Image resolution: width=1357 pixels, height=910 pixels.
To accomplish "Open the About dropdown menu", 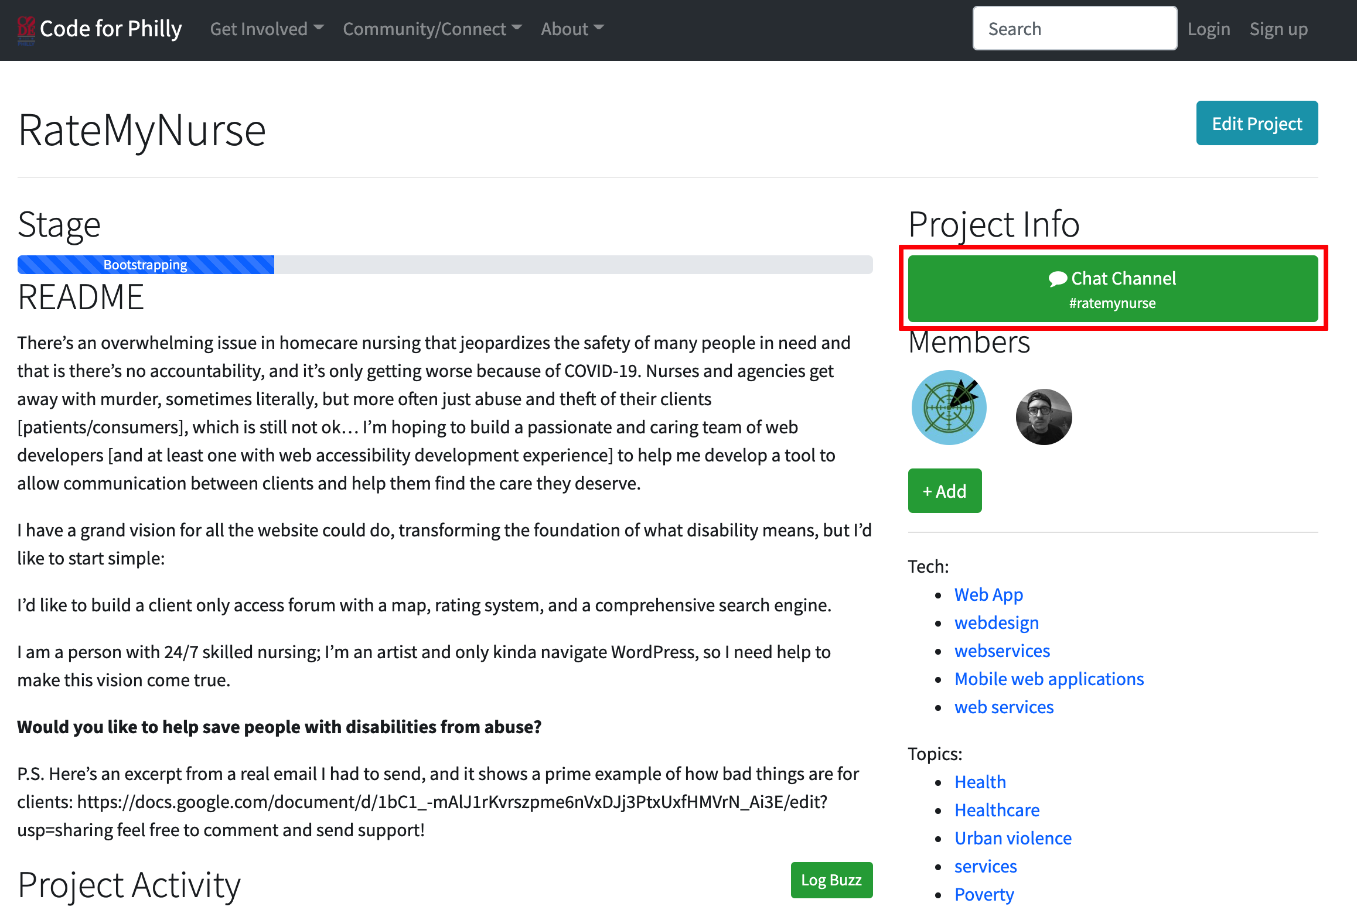I will tap(572, 29).
